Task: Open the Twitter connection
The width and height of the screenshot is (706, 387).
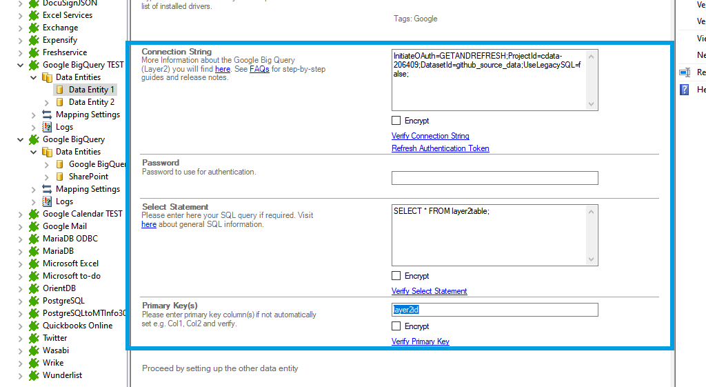Action: click(55, 338)
